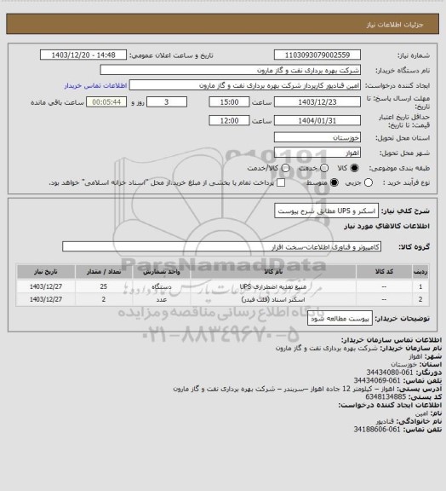
Task: Click the تعداد / مقدار column header
Action: click(104, 272)
